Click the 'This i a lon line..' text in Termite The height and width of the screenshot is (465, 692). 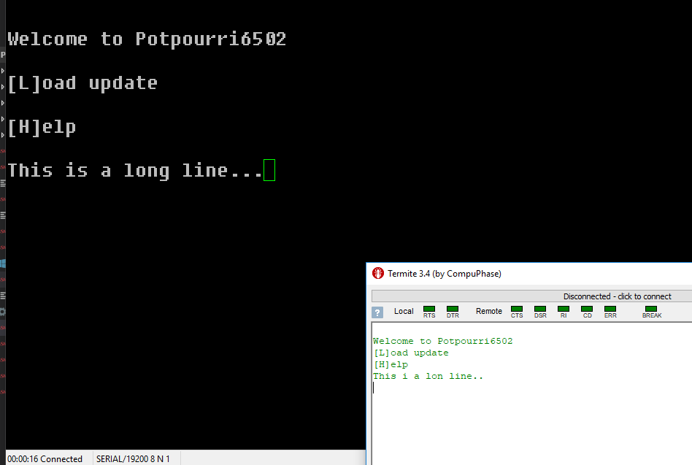click(428, 377)
